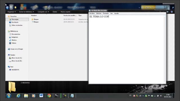The image size is (180, 101).
Task: Open the Organizar menu
Action: (x=12, y=12)
